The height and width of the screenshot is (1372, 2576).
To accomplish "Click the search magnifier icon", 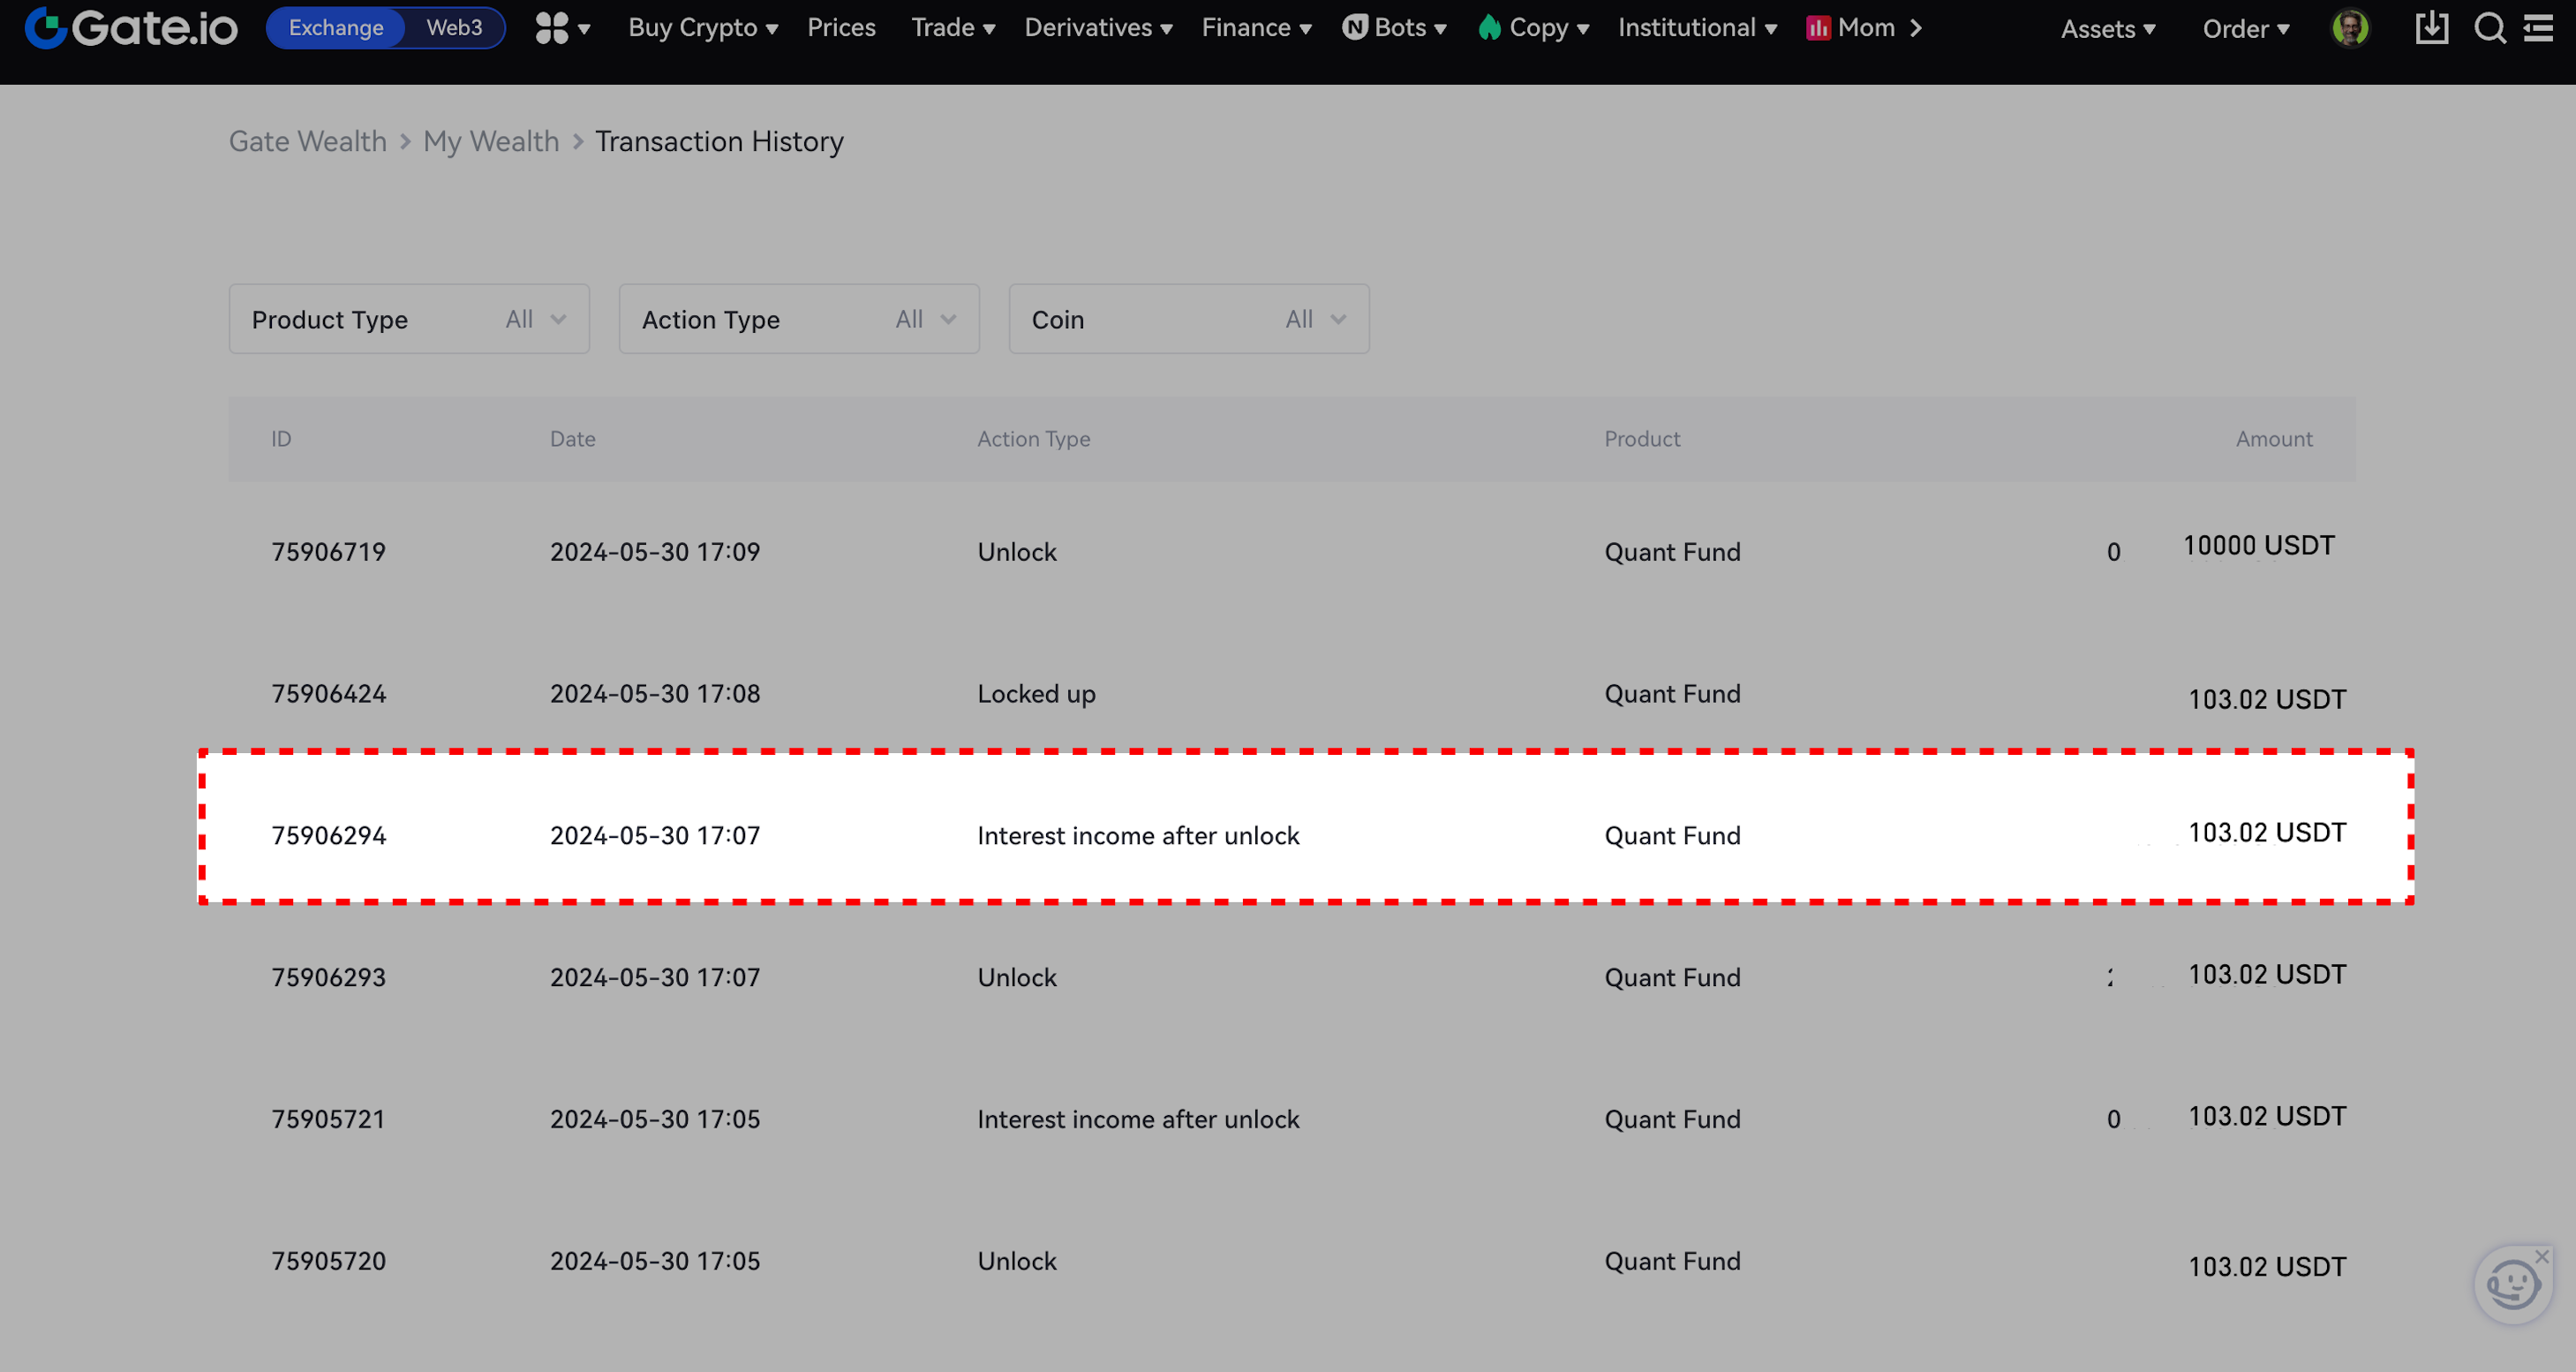I will [2489, 28].
